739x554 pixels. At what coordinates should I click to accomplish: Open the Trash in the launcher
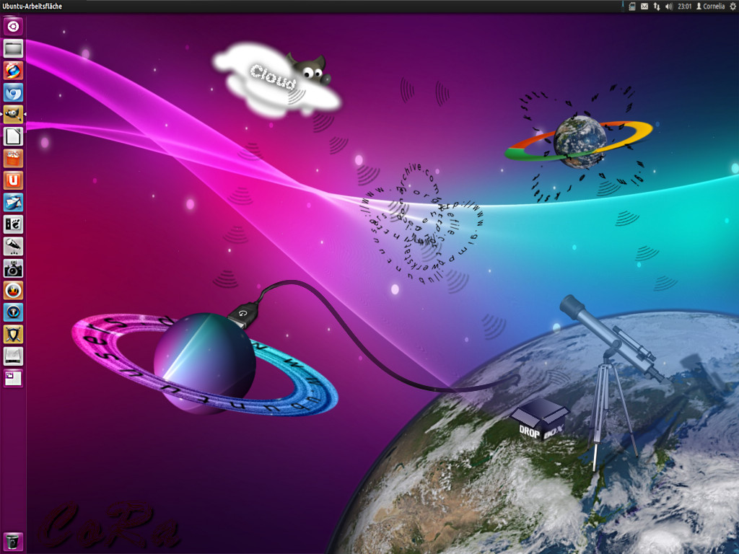13,541
